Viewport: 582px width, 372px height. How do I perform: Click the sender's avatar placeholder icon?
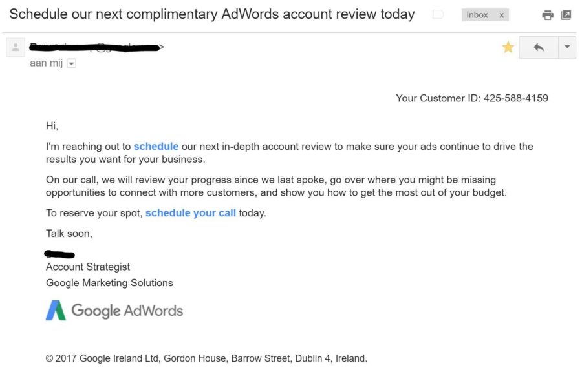pos(16,47)
